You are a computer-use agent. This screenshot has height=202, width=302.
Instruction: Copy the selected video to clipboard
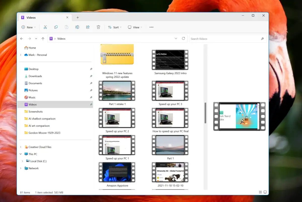56,27
